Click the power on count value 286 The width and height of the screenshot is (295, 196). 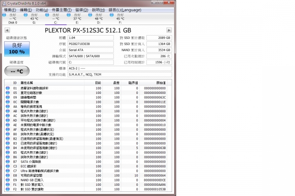pyautogui.click(x=159, y=56)
